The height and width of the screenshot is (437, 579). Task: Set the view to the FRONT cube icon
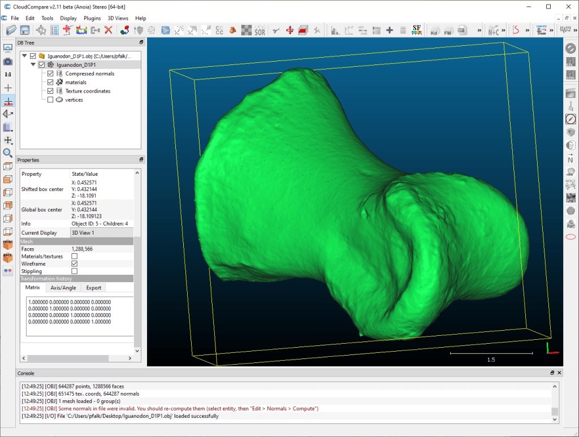8,245
